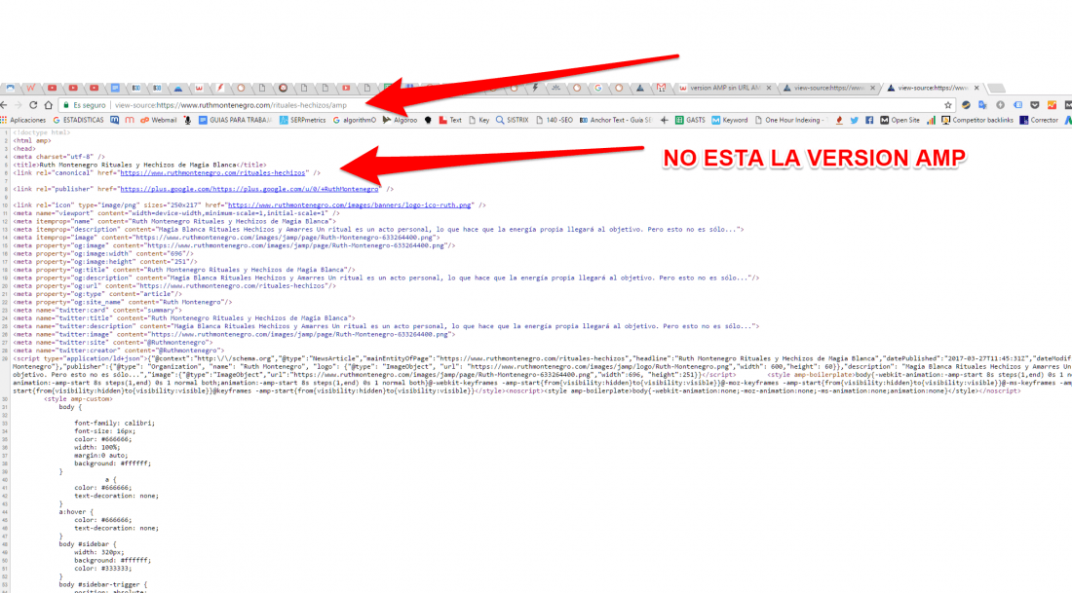
Task: Follow the plus.google.com publisher link
Action: (x=249, y=189)
